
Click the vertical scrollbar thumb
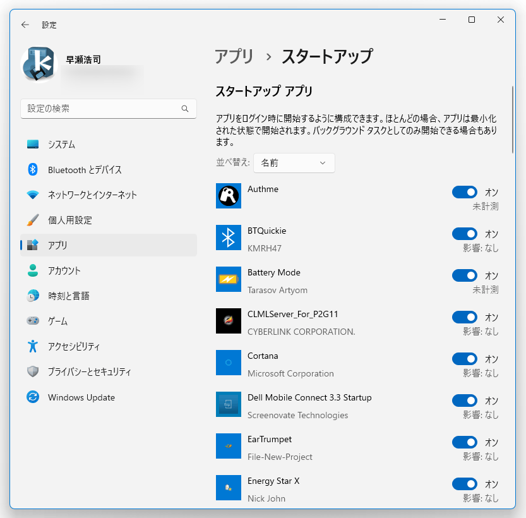tap(513, 119)
